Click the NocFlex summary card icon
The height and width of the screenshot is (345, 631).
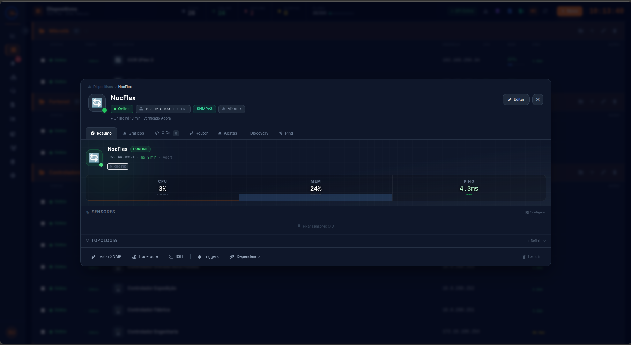coord(94,158)
